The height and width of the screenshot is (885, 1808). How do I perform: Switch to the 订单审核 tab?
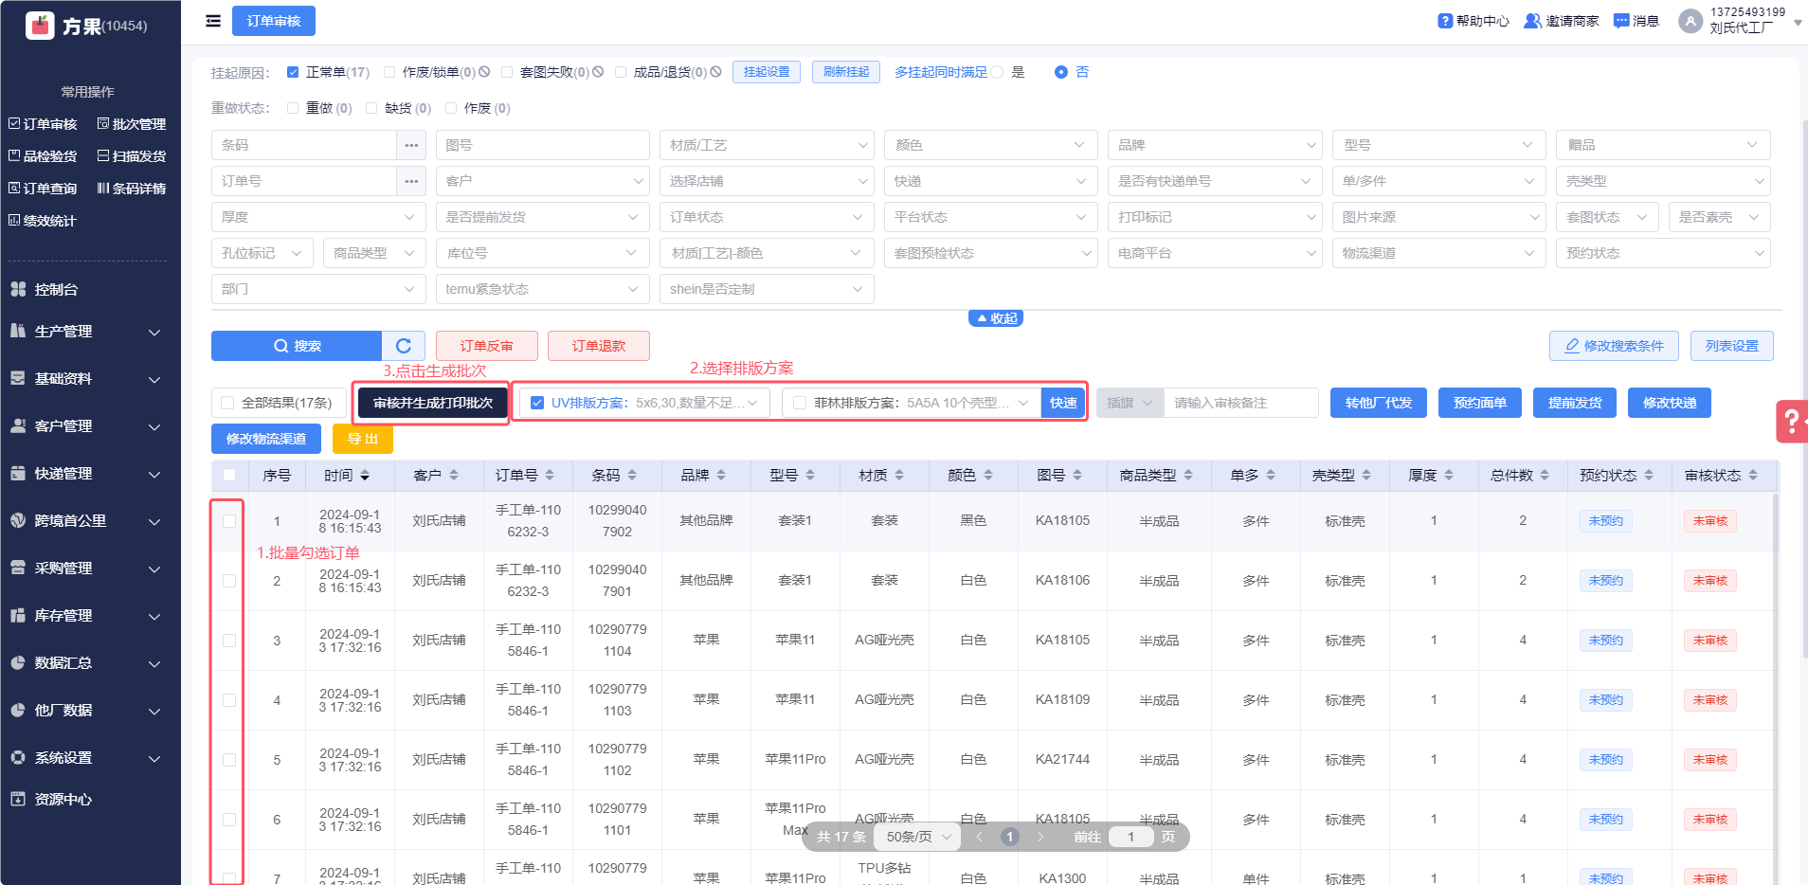click(274, 21)
